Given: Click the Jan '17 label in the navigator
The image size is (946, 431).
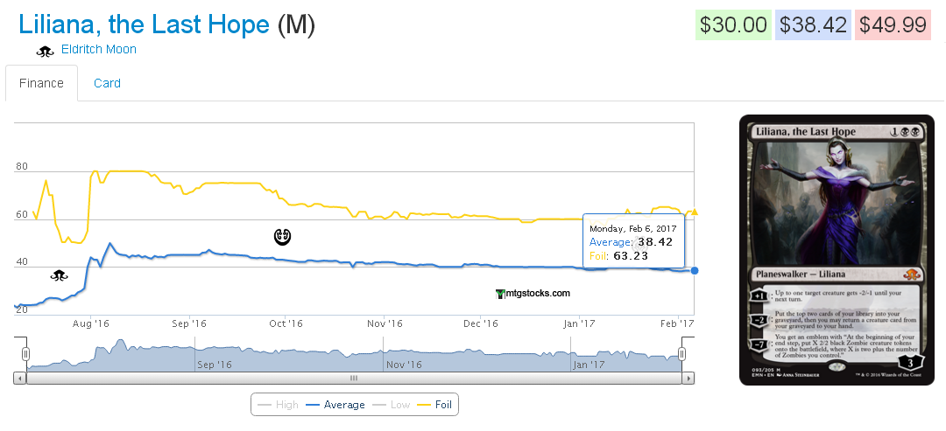Looking at the screenshot, I should [589, 365].
